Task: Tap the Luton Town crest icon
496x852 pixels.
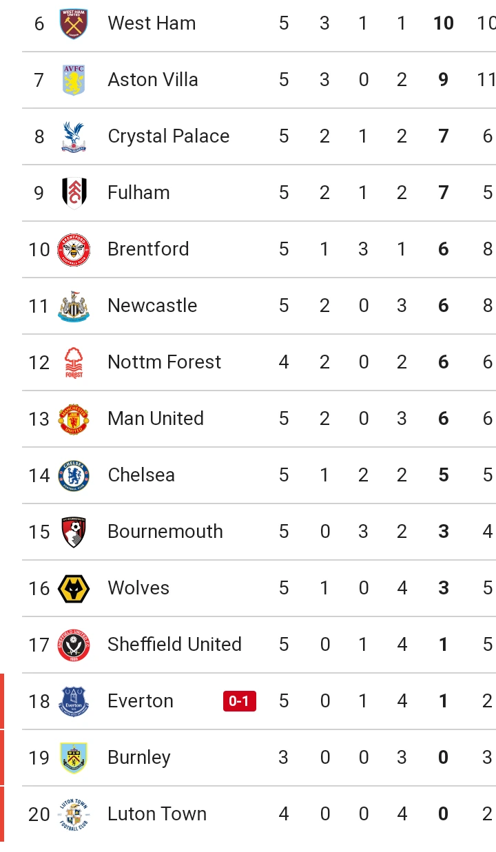Action: coord(74,814)
